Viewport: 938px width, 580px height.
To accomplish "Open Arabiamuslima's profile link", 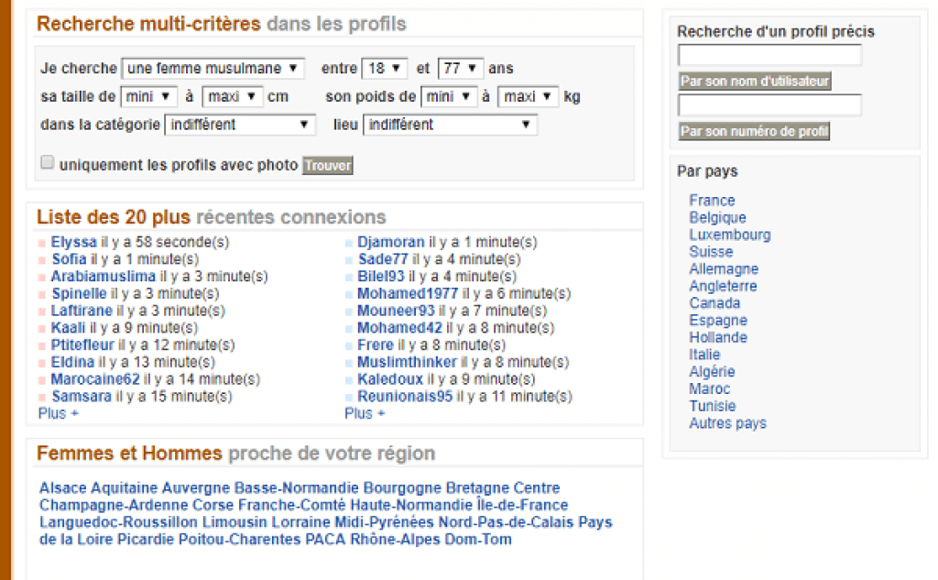I will coord(103,277).
